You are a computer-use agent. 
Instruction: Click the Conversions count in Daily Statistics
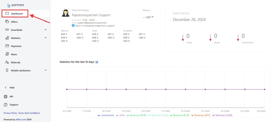[243, 36]
